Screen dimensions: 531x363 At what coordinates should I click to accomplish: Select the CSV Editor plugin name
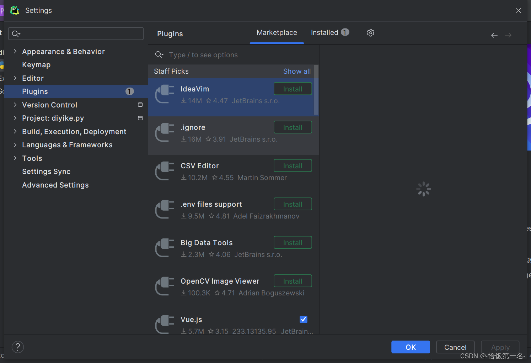pos(200,166)
